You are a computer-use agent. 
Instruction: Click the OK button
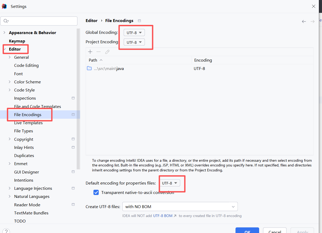[247, 230]
